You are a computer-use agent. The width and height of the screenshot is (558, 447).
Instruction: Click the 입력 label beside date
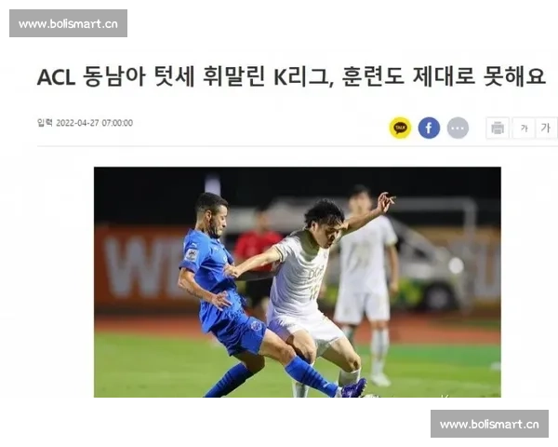tap(45, 123)
